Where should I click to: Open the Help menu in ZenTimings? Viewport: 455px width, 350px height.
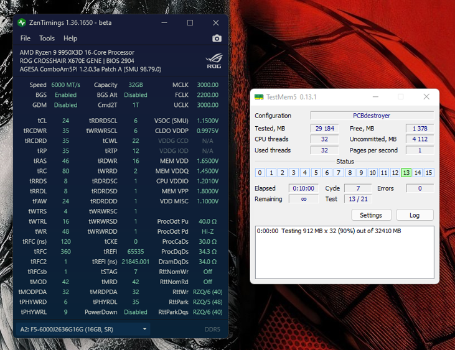click(x=70, y=39)
